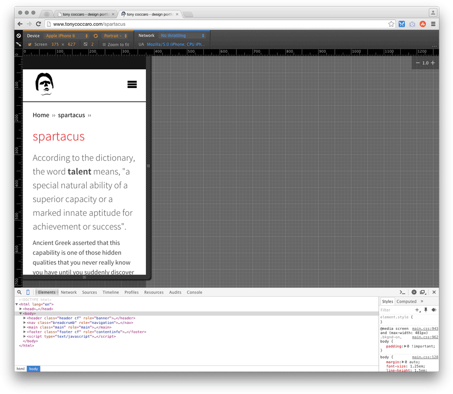This screenshot has height=394, width=453.
Task: Reload the page with refresh icon
Action: pyautogui.click(x=39, y=24)
